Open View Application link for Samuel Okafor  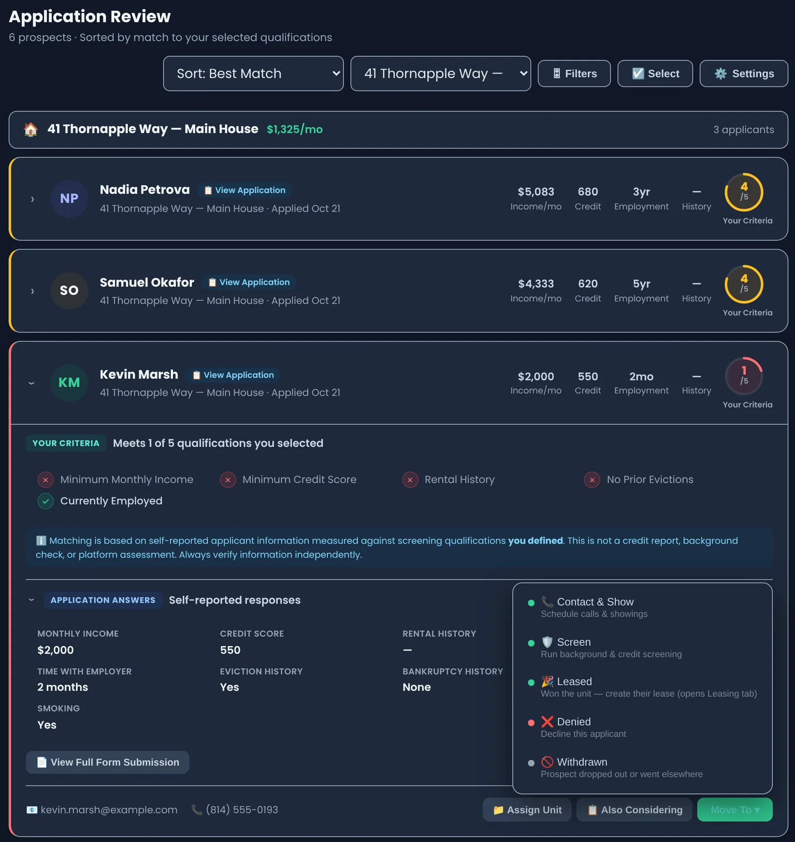[249, 282]
